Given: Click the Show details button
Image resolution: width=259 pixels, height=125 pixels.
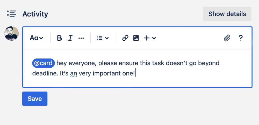Looking at the screenshot, I should (x=227, y=14).
